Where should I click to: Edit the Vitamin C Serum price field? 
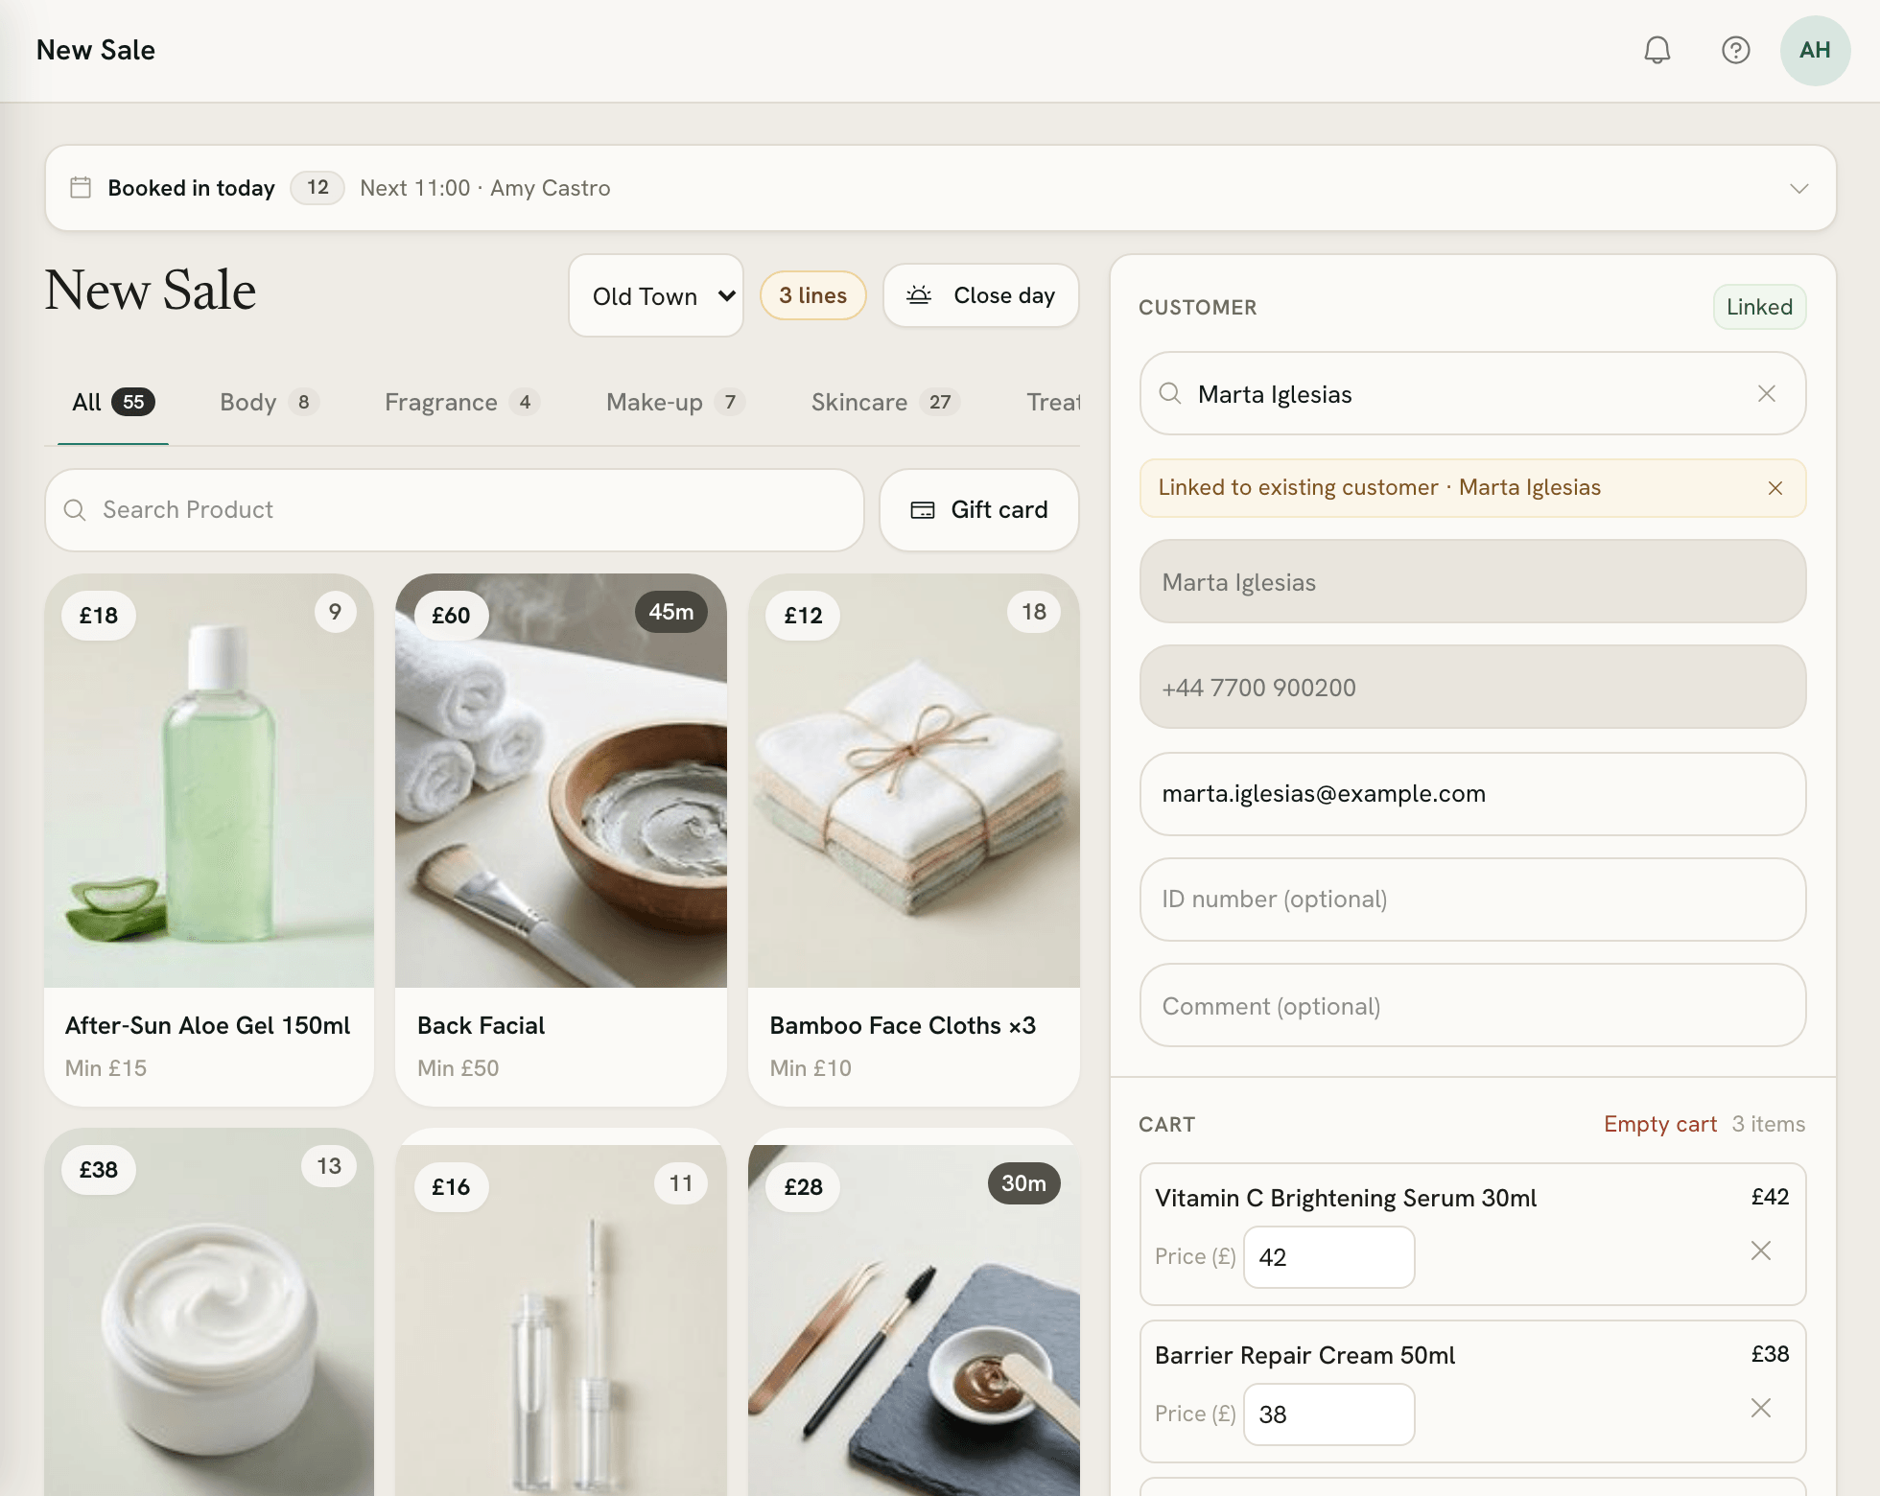point(1329,1257)
